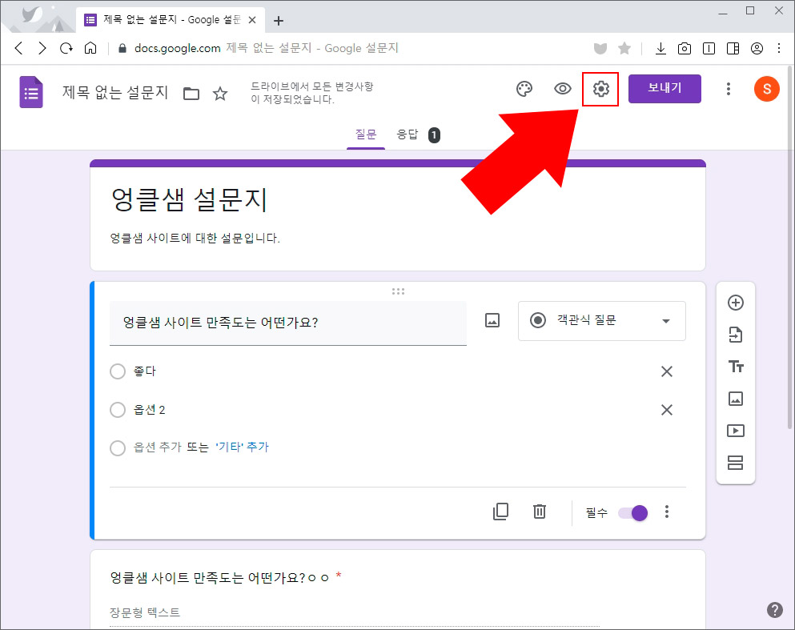The height and width of the screenshot is (630, 795).
Task: Open the settings gear highlighted in red
Action: click(600, 89)
